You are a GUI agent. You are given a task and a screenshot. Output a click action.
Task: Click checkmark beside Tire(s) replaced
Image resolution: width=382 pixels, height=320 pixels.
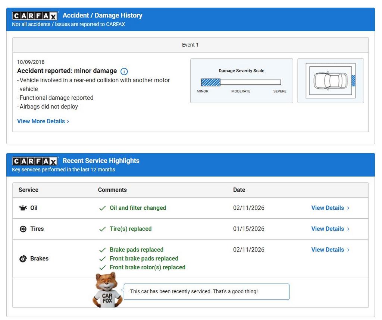[103, 229]
